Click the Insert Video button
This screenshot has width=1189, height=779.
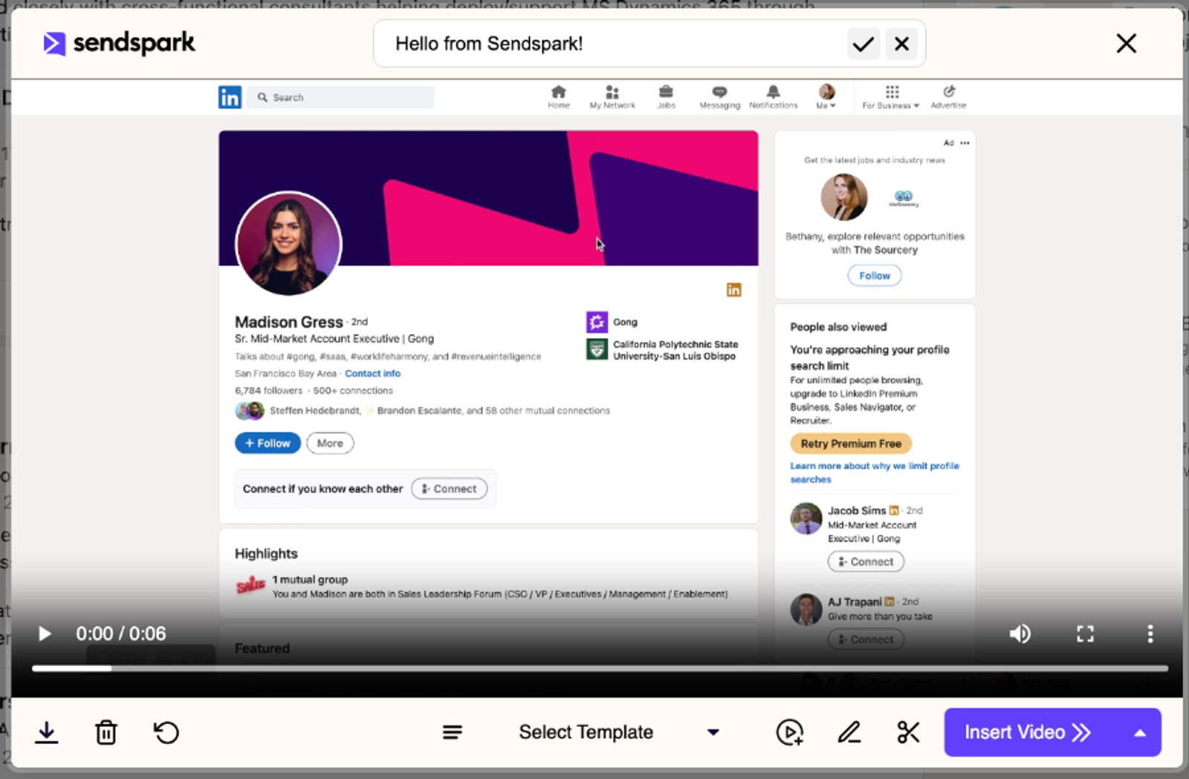tap(1028, 732)
